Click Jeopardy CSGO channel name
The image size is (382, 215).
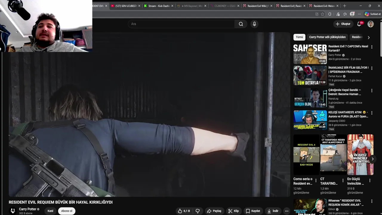tap(337, 121)
